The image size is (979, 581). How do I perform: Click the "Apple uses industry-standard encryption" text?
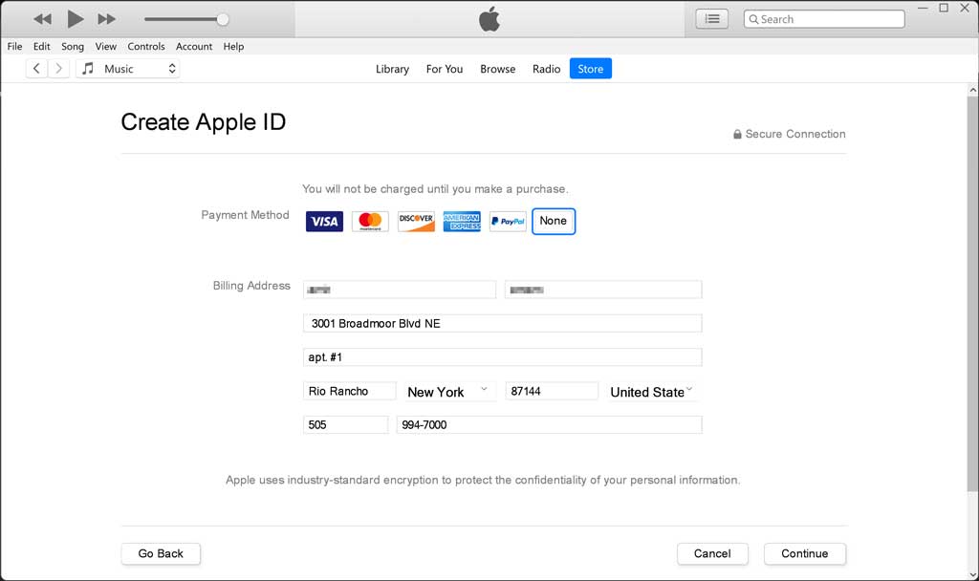pyautogui.click(x=483, y=480)
